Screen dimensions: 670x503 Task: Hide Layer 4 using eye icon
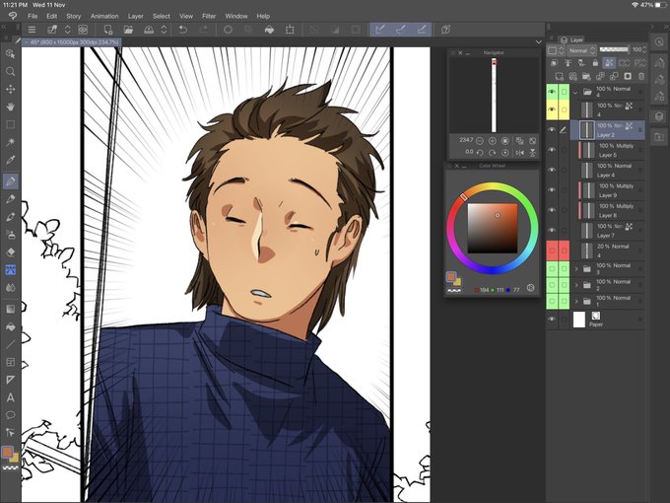tap(552, 170)
